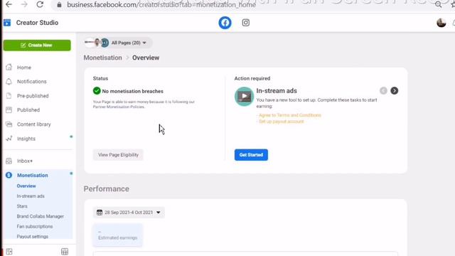The image size is (455, 256).
Task: Click the View Page Eligibility button
Action: tap(118, 155)
